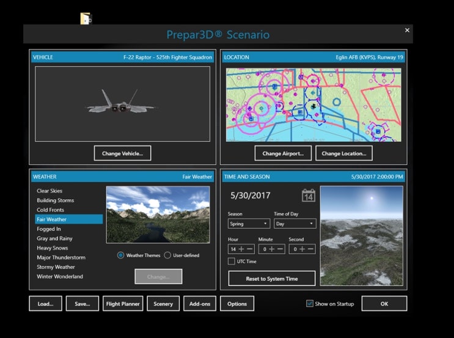
Task: Toggle the Show on Startup checkbox
Action: [x=310, y=304]
